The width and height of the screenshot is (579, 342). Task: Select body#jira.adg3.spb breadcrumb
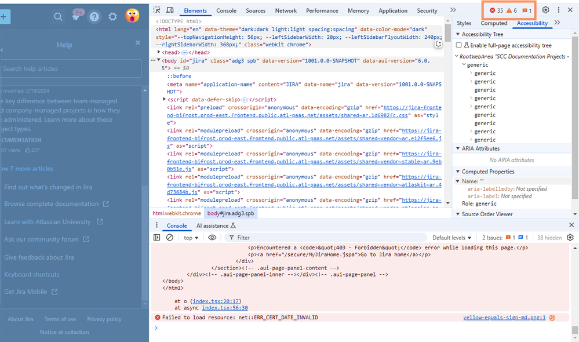point(231,213)
